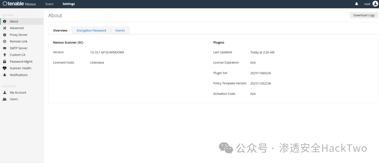Open the SMTP Server settings
The image size is (379, 163).
[22, 48]
